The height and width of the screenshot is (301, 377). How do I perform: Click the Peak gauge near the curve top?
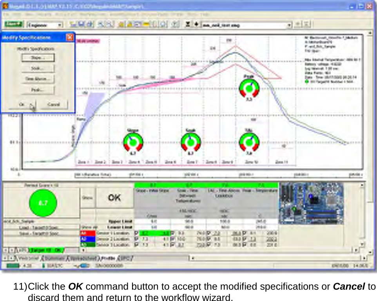click(x=249, y=88)
